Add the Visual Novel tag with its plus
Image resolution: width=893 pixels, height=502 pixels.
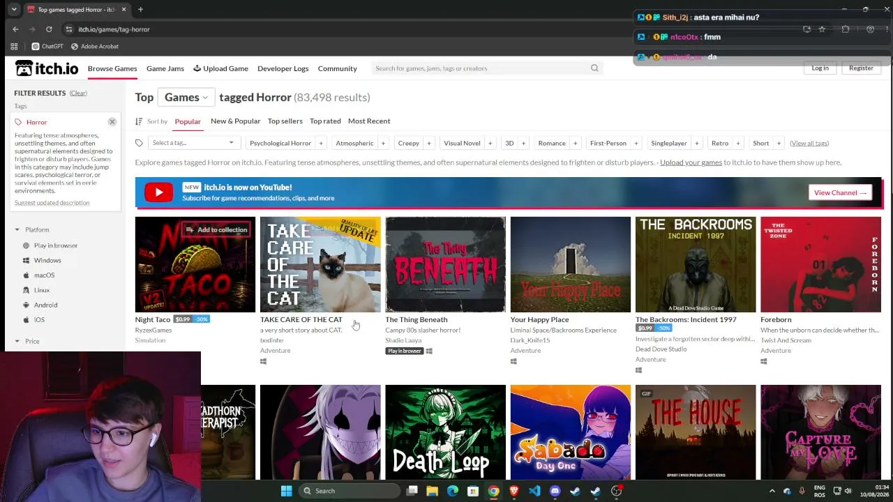click(x=490, y=143)
